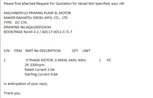Click the serial number 1 in first row
This screenshot has height=98, width=153.
pos(5,60)
